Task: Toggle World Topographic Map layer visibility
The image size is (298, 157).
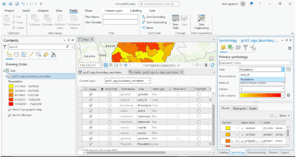Action: tap(9, 110)
